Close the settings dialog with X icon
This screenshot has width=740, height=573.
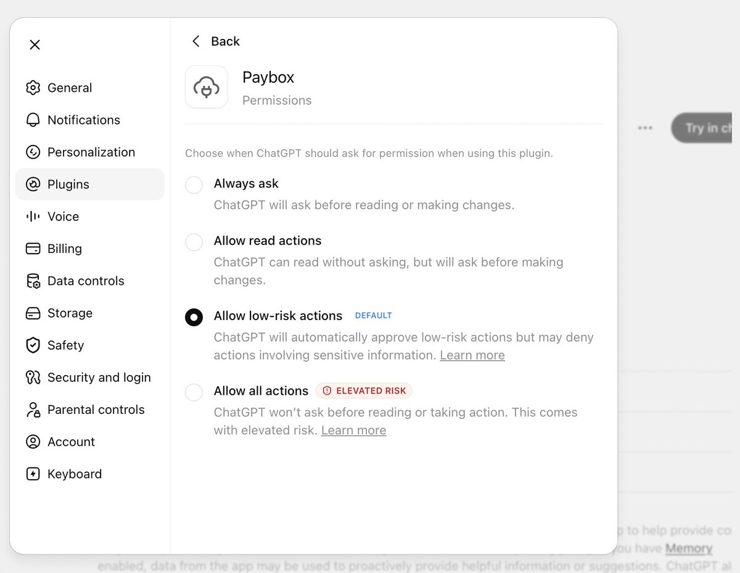[x=35, y=44]
